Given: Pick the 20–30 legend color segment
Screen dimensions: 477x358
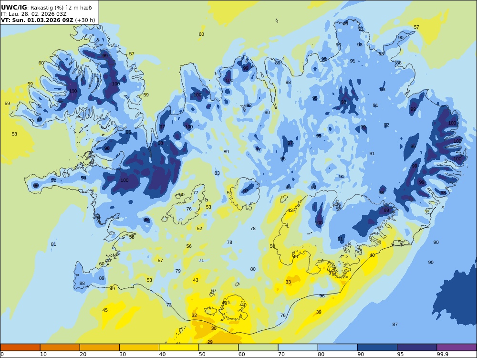Looking at the screenshot, I should click(x=100, y=347).
